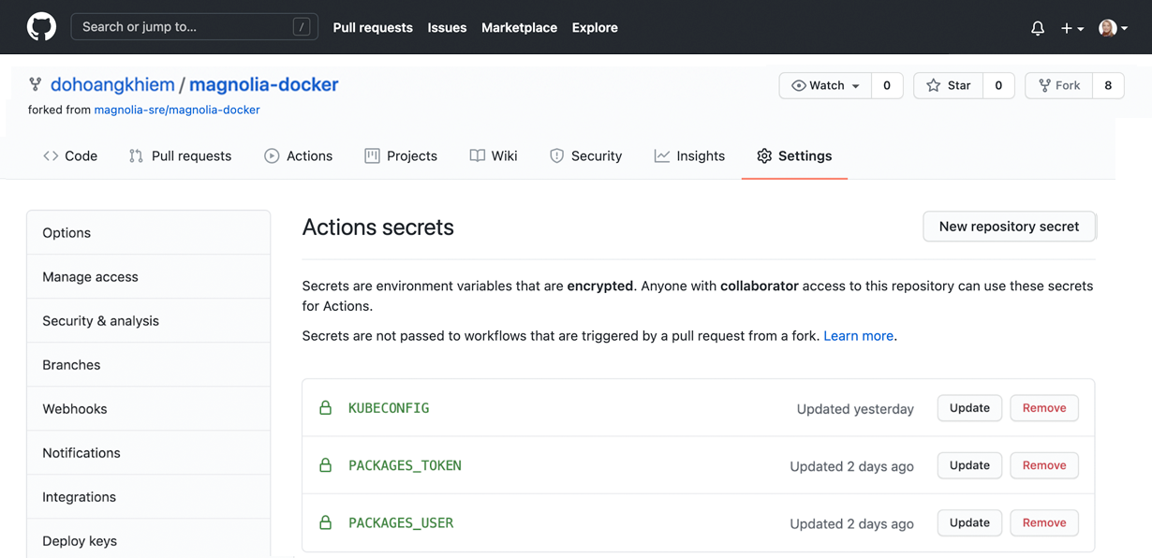1152x558 pixels.
Task: Open the Marketplace menu item
Action: 519,27
